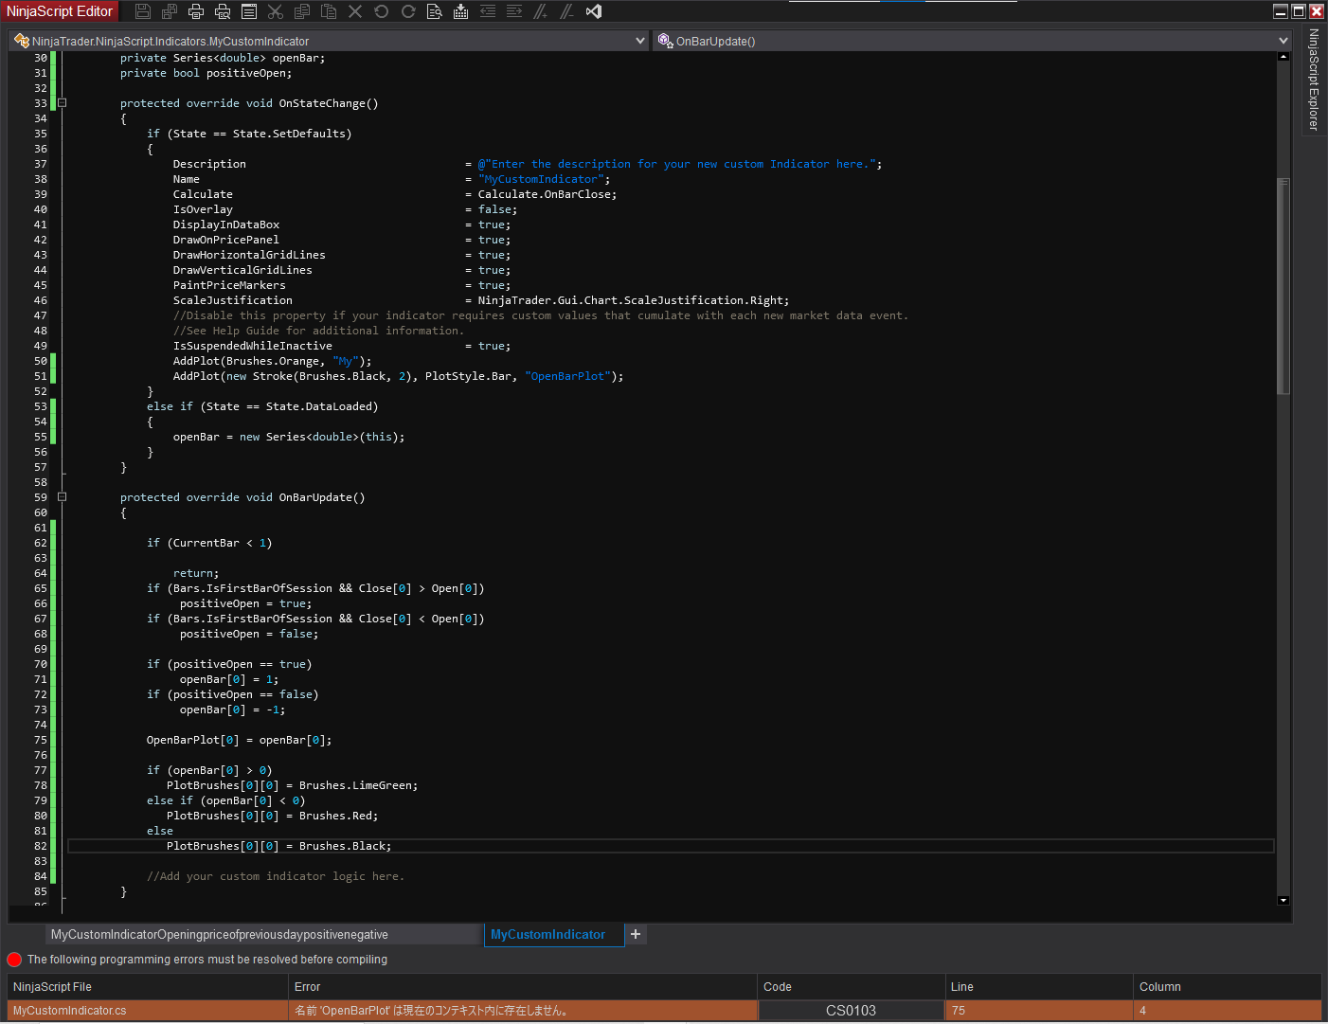Comment selected lines with the //+ icon
The height and width of the screenshot is (1024, 1328).
(541, 11)
